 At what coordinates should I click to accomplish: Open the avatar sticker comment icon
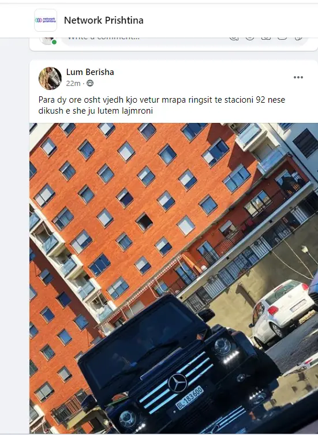click(x=234, y=38)
